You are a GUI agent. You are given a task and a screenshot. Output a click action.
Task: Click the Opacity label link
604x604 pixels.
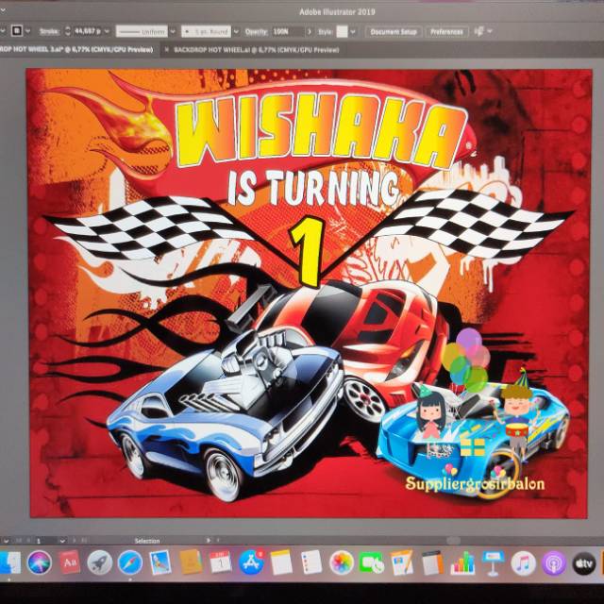(x=256, y=31)
